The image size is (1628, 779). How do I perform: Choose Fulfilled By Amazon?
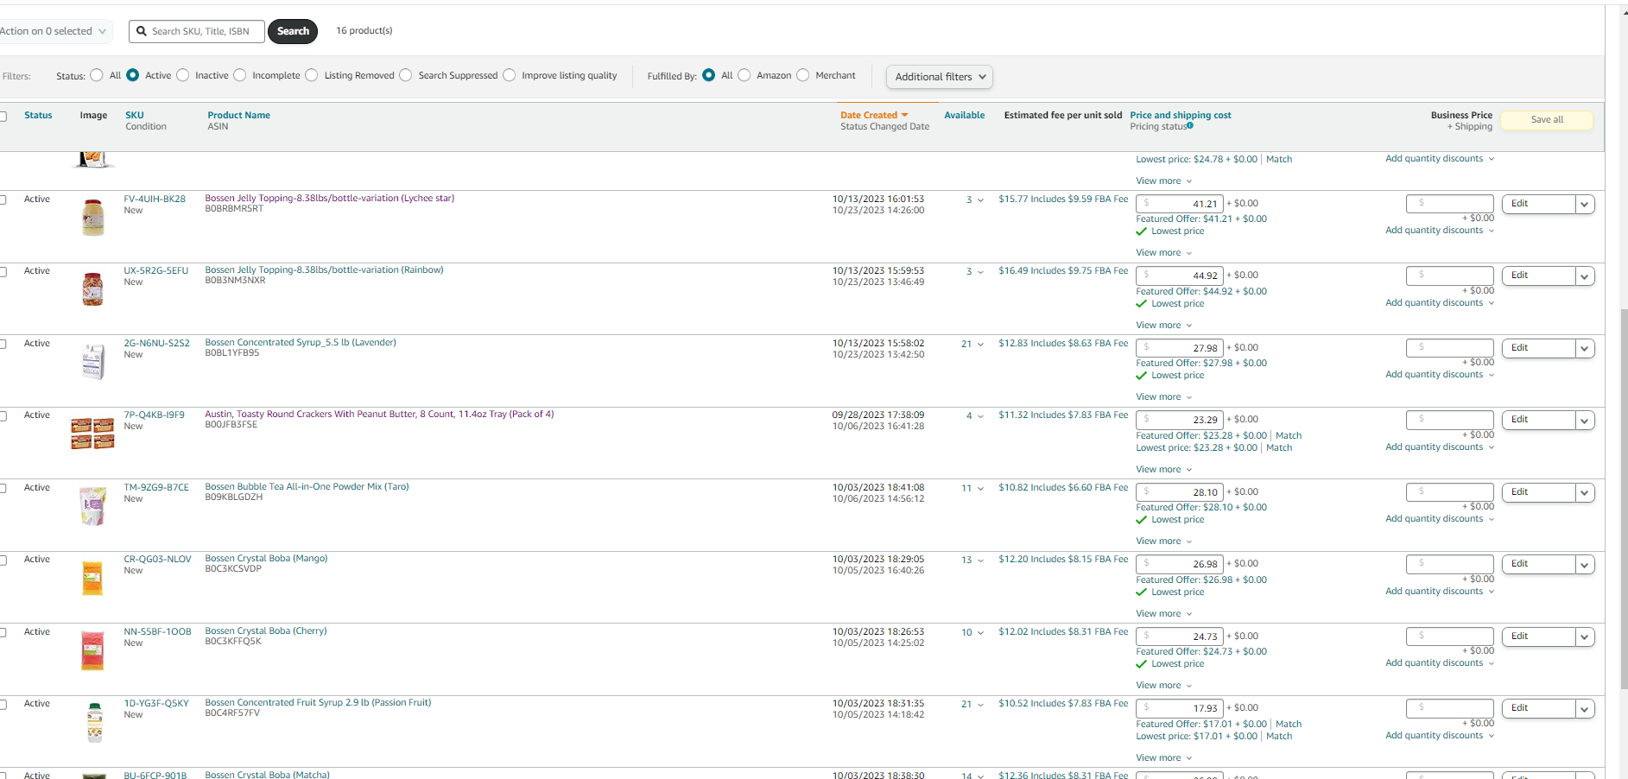click(x=744, y=75)
